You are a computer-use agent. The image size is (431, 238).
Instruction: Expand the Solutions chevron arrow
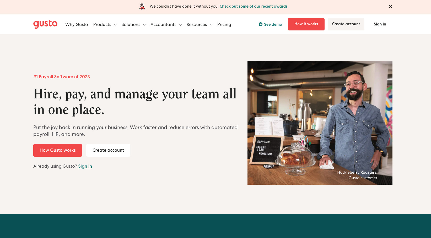(x=144, y=25)
